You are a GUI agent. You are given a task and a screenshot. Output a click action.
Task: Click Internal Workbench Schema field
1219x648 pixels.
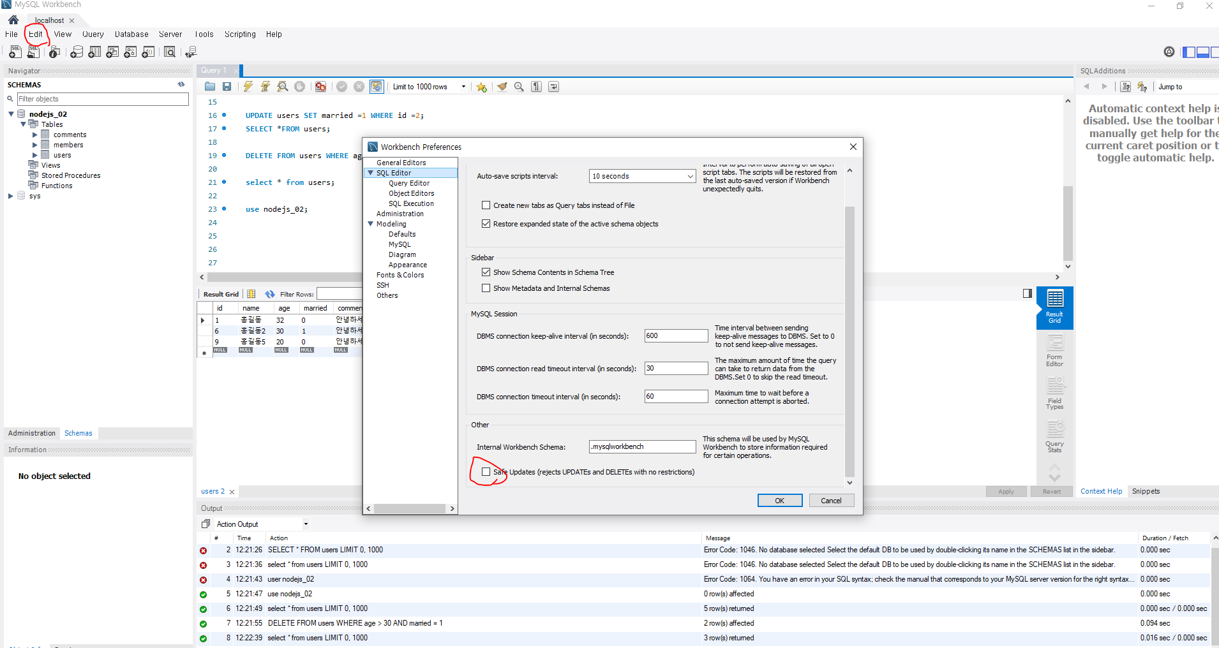pyautogui.click(x=642, y=446)
